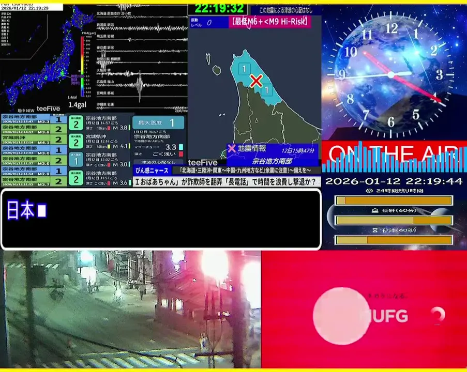
Task: Click the magnitude 3.3 value
Action: pyautogui.click(x=171, y=147)
